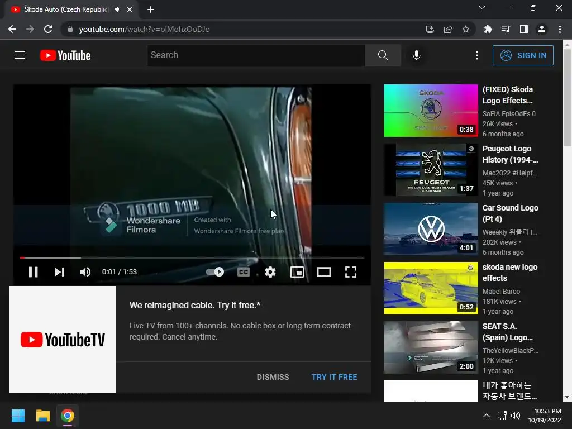This screenshot has width=572, height=429.
Task: Open a new tab
Action: pos(151,9)
